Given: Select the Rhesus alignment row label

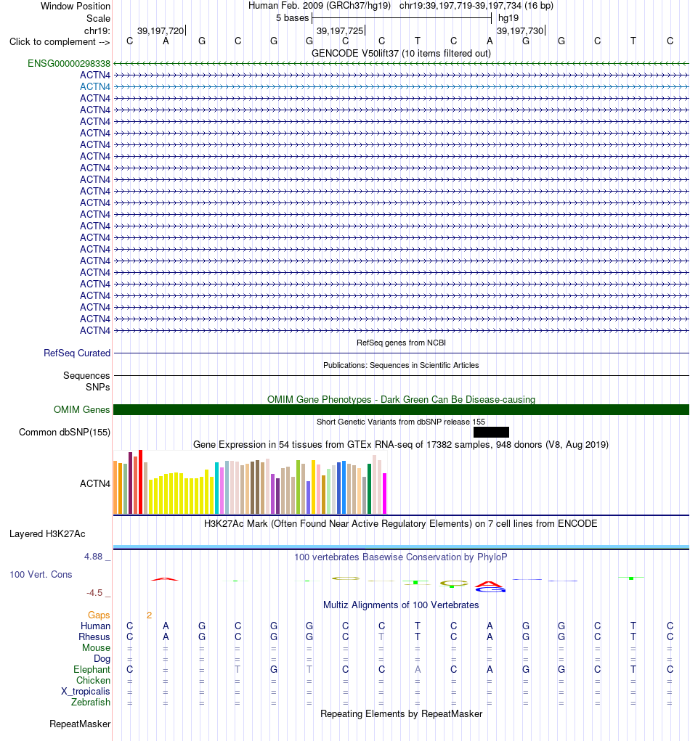Looking at the screenshot, I should pos(94,636).
